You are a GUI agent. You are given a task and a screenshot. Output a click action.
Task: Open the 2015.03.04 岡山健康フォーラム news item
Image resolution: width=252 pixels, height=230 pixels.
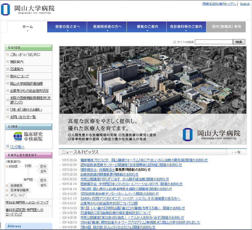coord(144,160)
